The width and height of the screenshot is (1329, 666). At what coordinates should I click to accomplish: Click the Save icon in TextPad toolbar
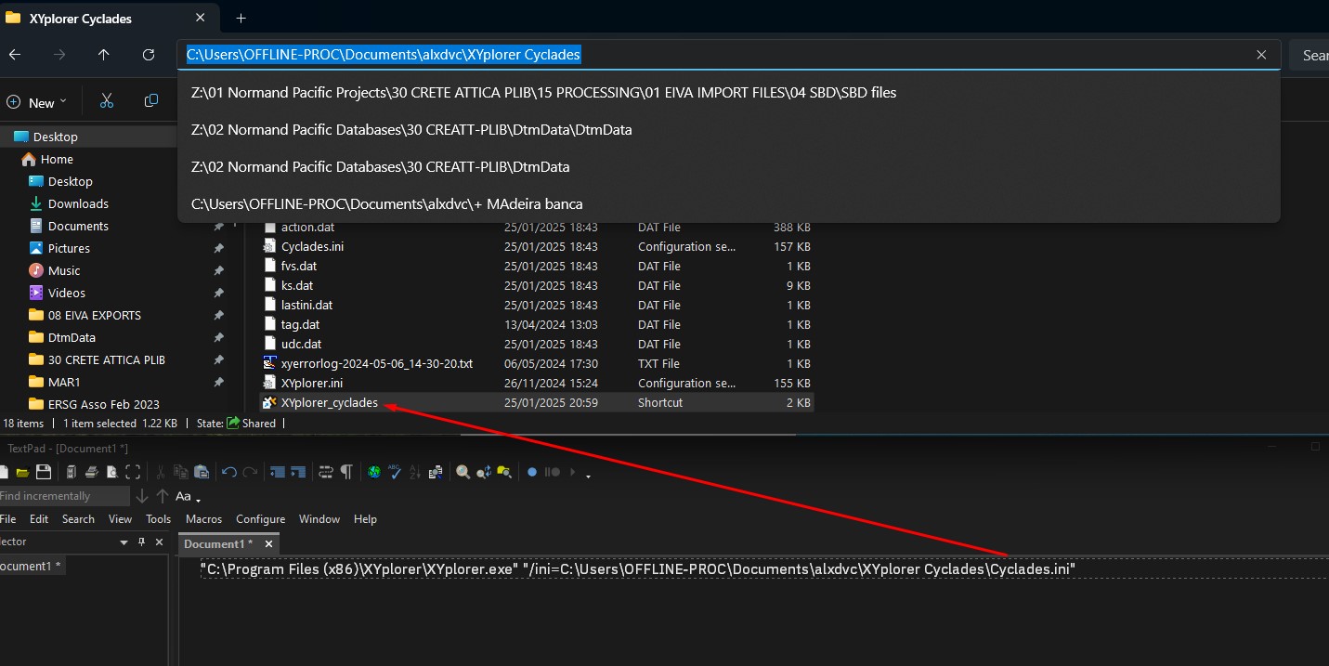pos(43,472)
